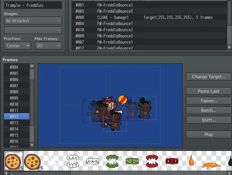The height and width of the screenshot is (175, 232).
Task: Select the orange droplet sprite
Action: (x=191, y=160)
